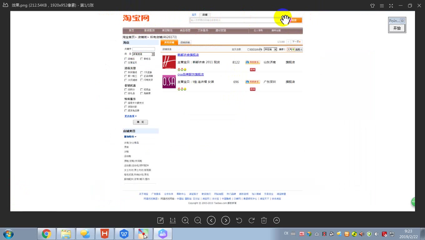Check the 正品保障 option
Image resolution: width=425 pixels, height=240 pixels.
point(142,76)
